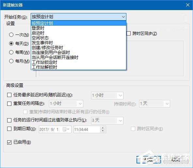193x168 pixels.
Task: Select 启动时 in the trigger list
Action: 78,33
